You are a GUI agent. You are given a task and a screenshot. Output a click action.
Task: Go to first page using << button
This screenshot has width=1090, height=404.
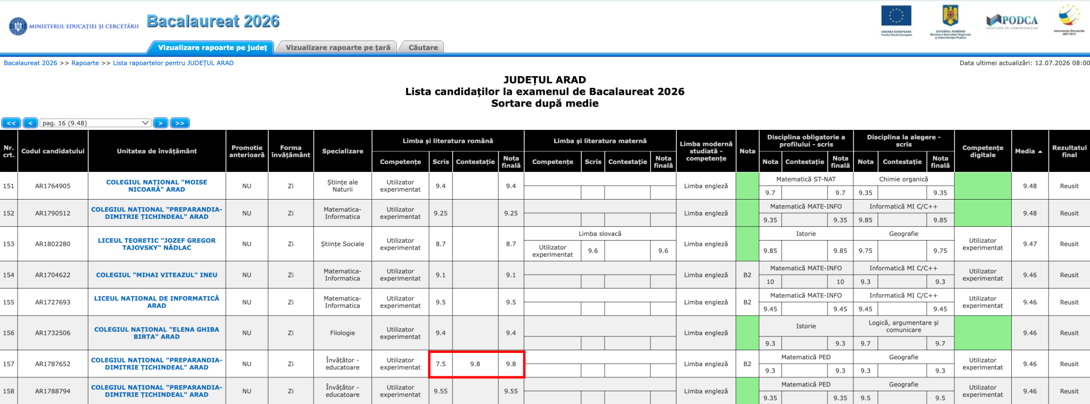(x=11, y=123)
